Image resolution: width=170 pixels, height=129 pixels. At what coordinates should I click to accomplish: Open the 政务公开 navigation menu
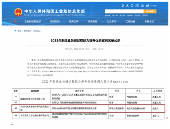(x=74, y=22)
